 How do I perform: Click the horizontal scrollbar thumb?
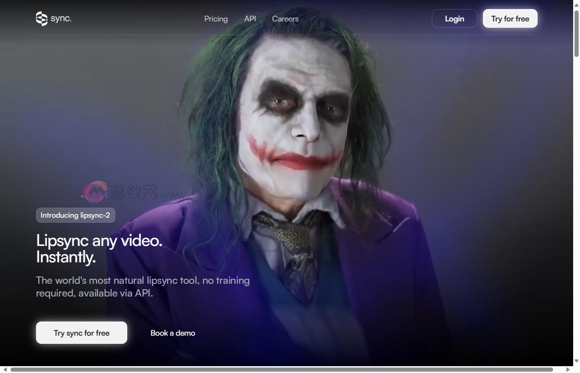click(x=281, y=369)
